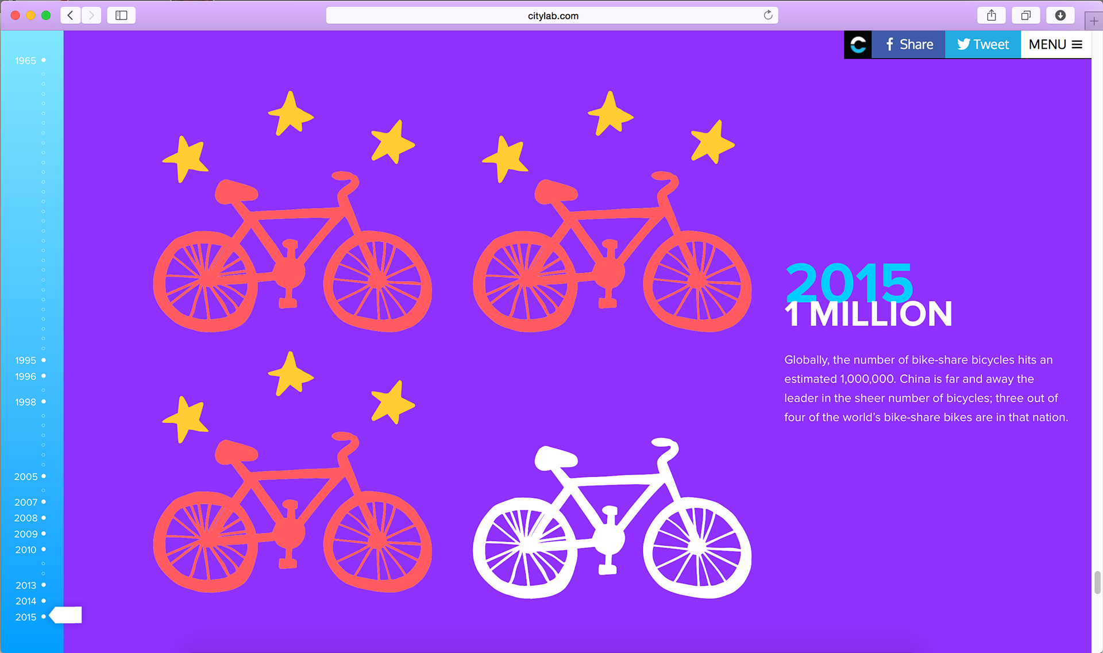
Task: Click the CityLab logo icon
Action: (858, 45)
